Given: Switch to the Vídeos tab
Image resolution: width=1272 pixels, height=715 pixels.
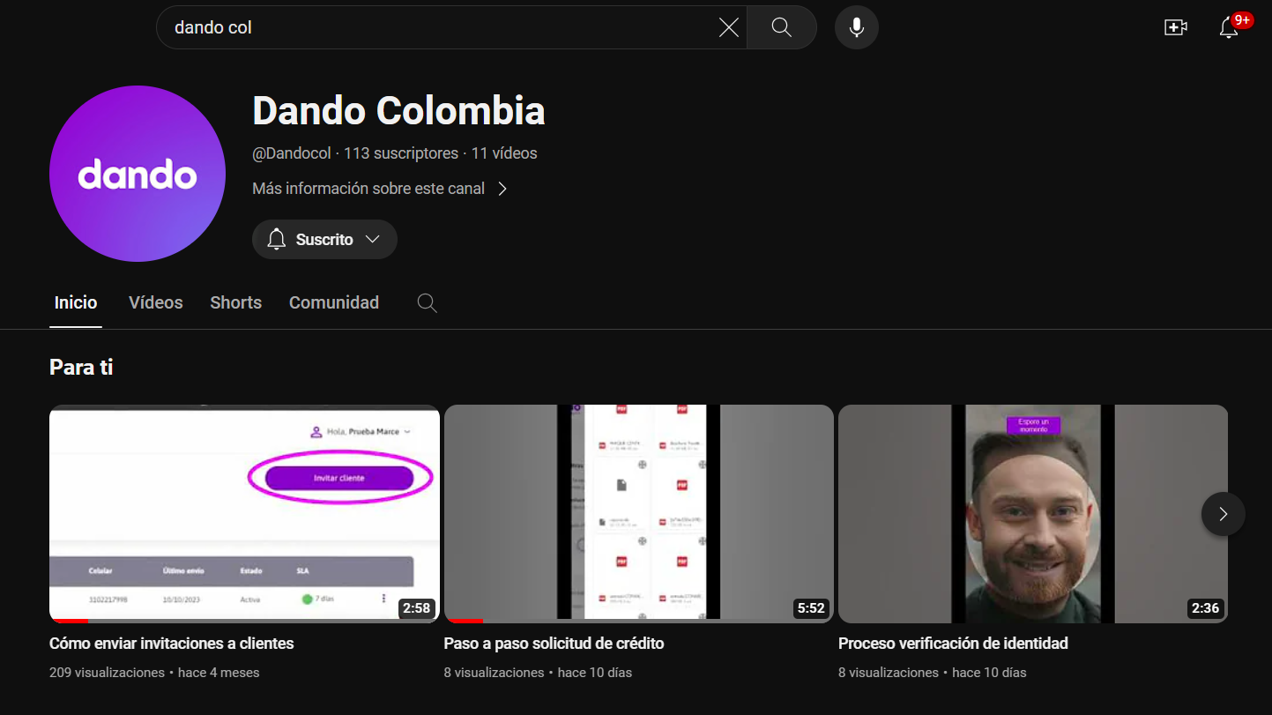Looking at the screenshot, I should click(x=156, y=302).
